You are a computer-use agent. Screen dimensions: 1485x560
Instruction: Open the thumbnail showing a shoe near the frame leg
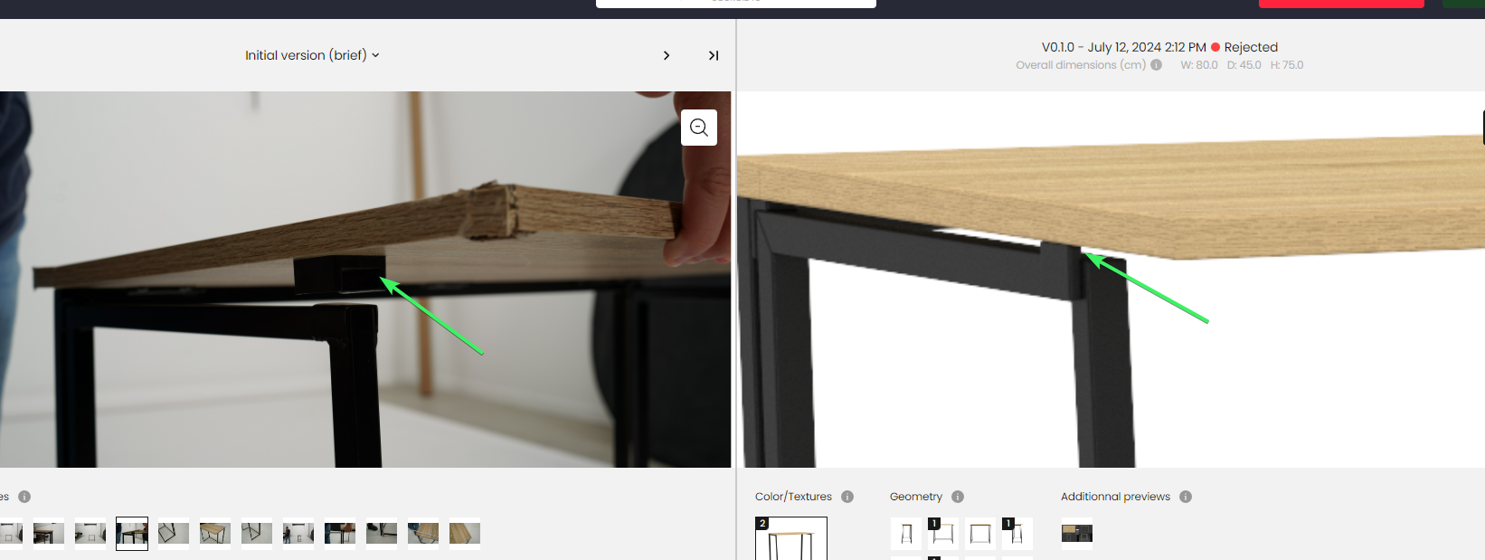382,534
